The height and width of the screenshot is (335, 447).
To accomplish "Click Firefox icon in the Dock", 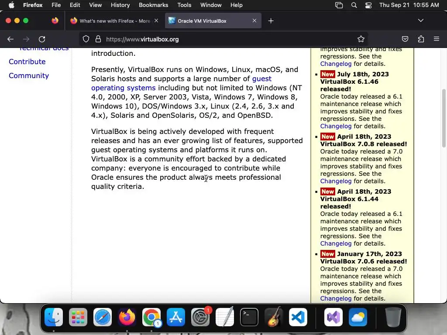I will pos(127,317).
